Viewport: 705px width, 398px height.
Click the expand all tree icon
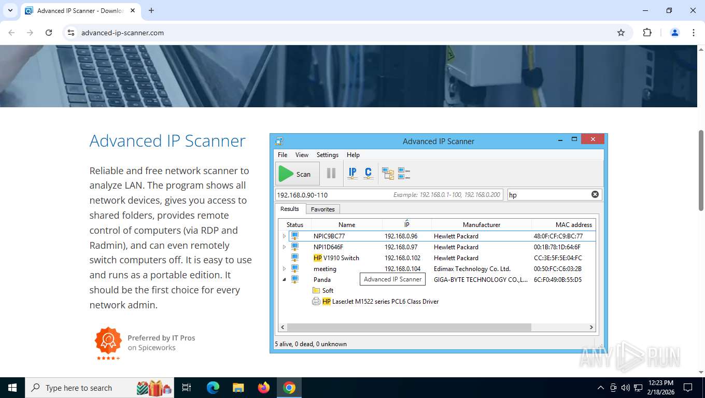[388, 174]
